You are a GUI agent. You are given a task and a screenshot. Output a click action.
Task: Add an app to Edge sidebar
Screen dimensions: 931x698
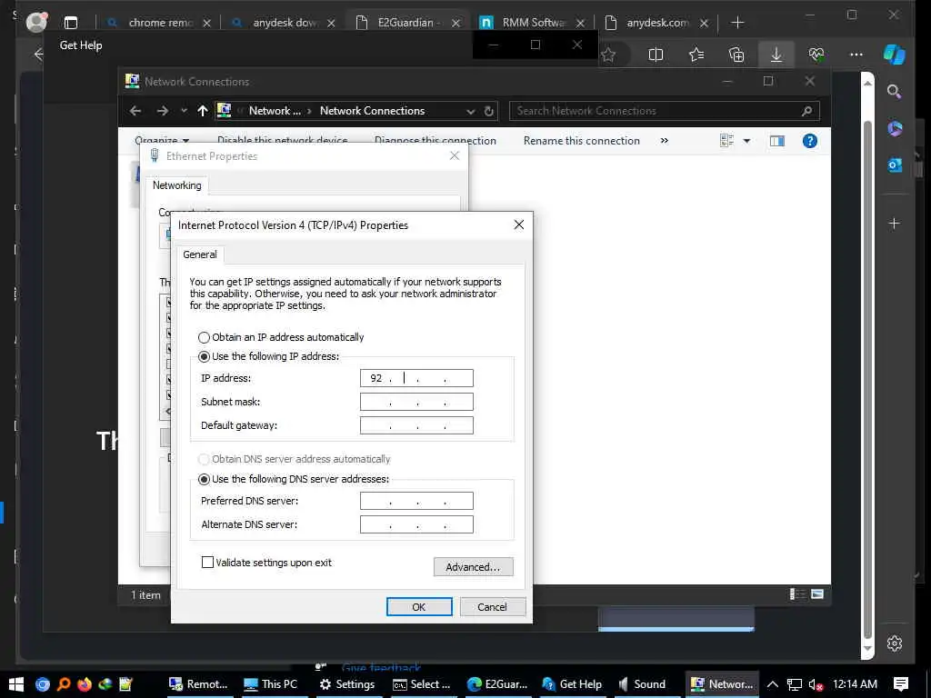(x=895, y=224)
